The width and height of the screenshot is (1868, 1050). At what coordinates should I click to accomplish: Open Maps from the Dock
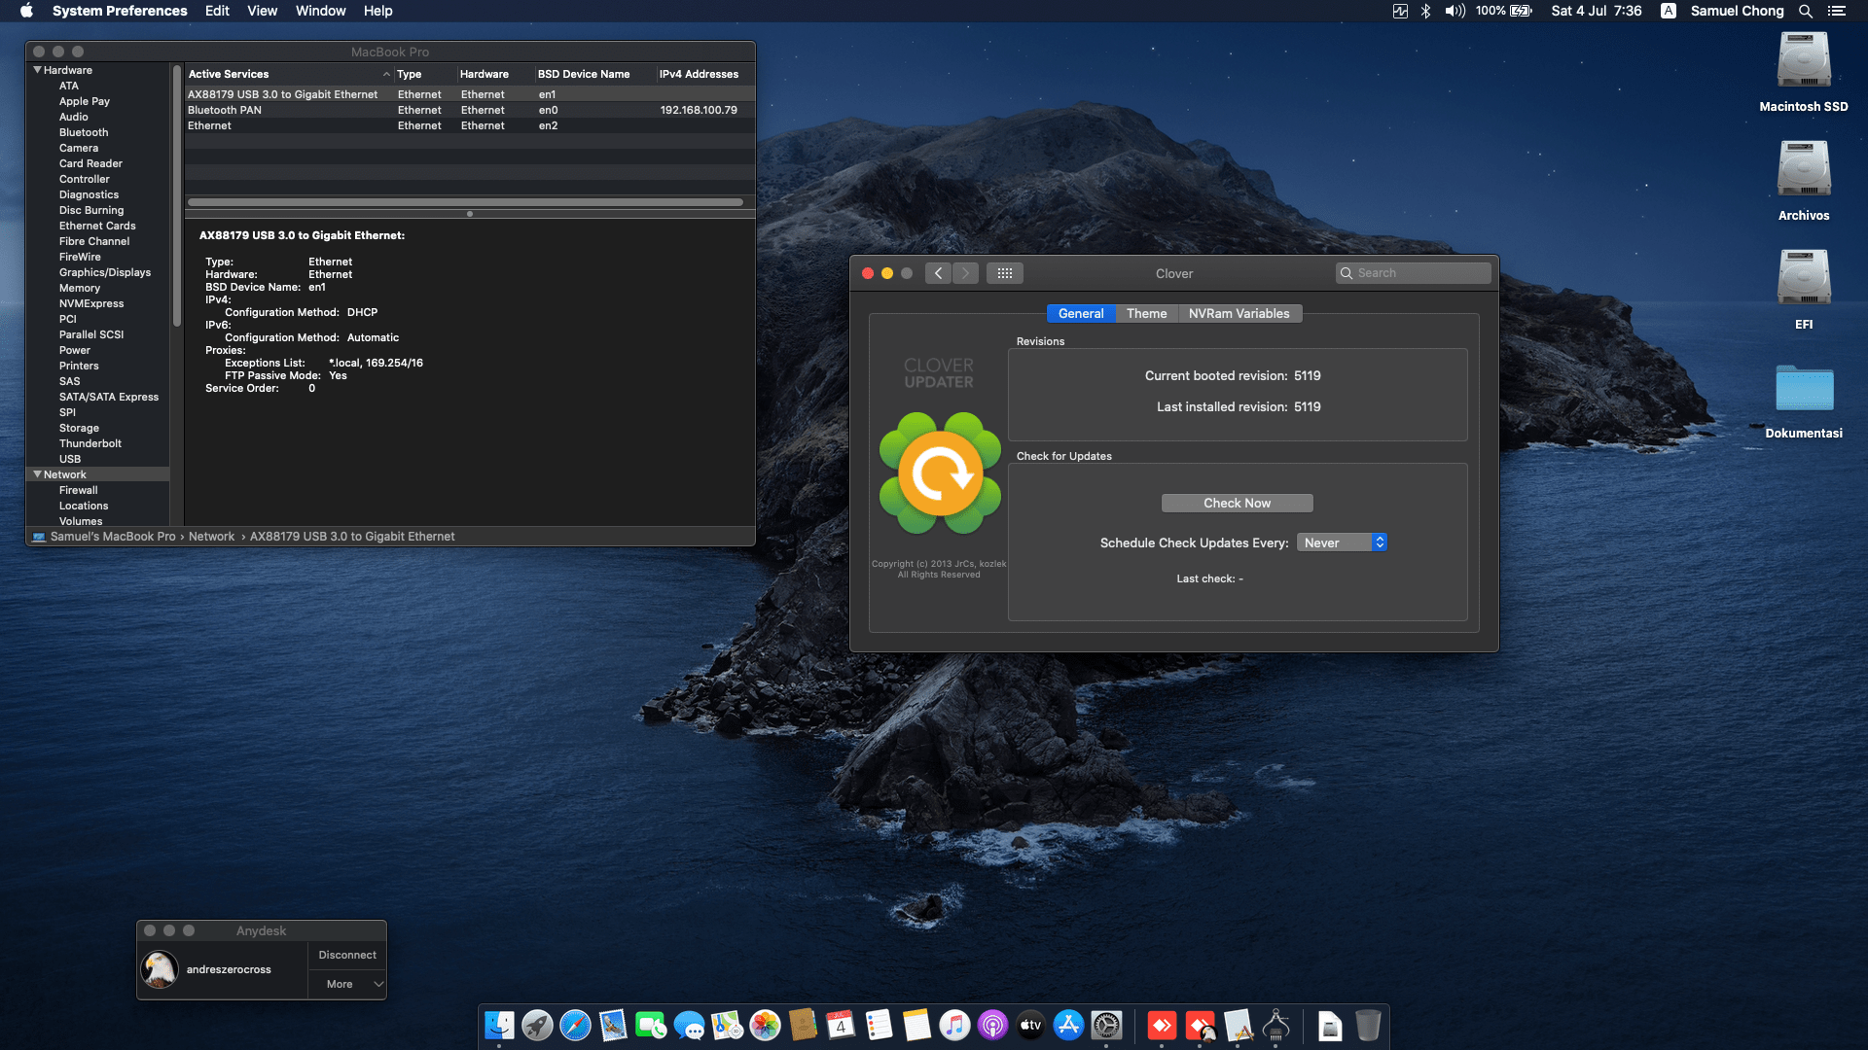727,1026
